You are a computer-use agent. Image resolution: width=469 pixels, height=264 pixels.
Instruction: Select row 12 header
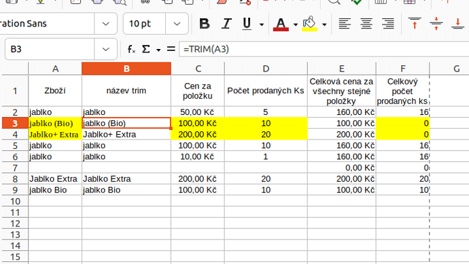click(15, 224)
